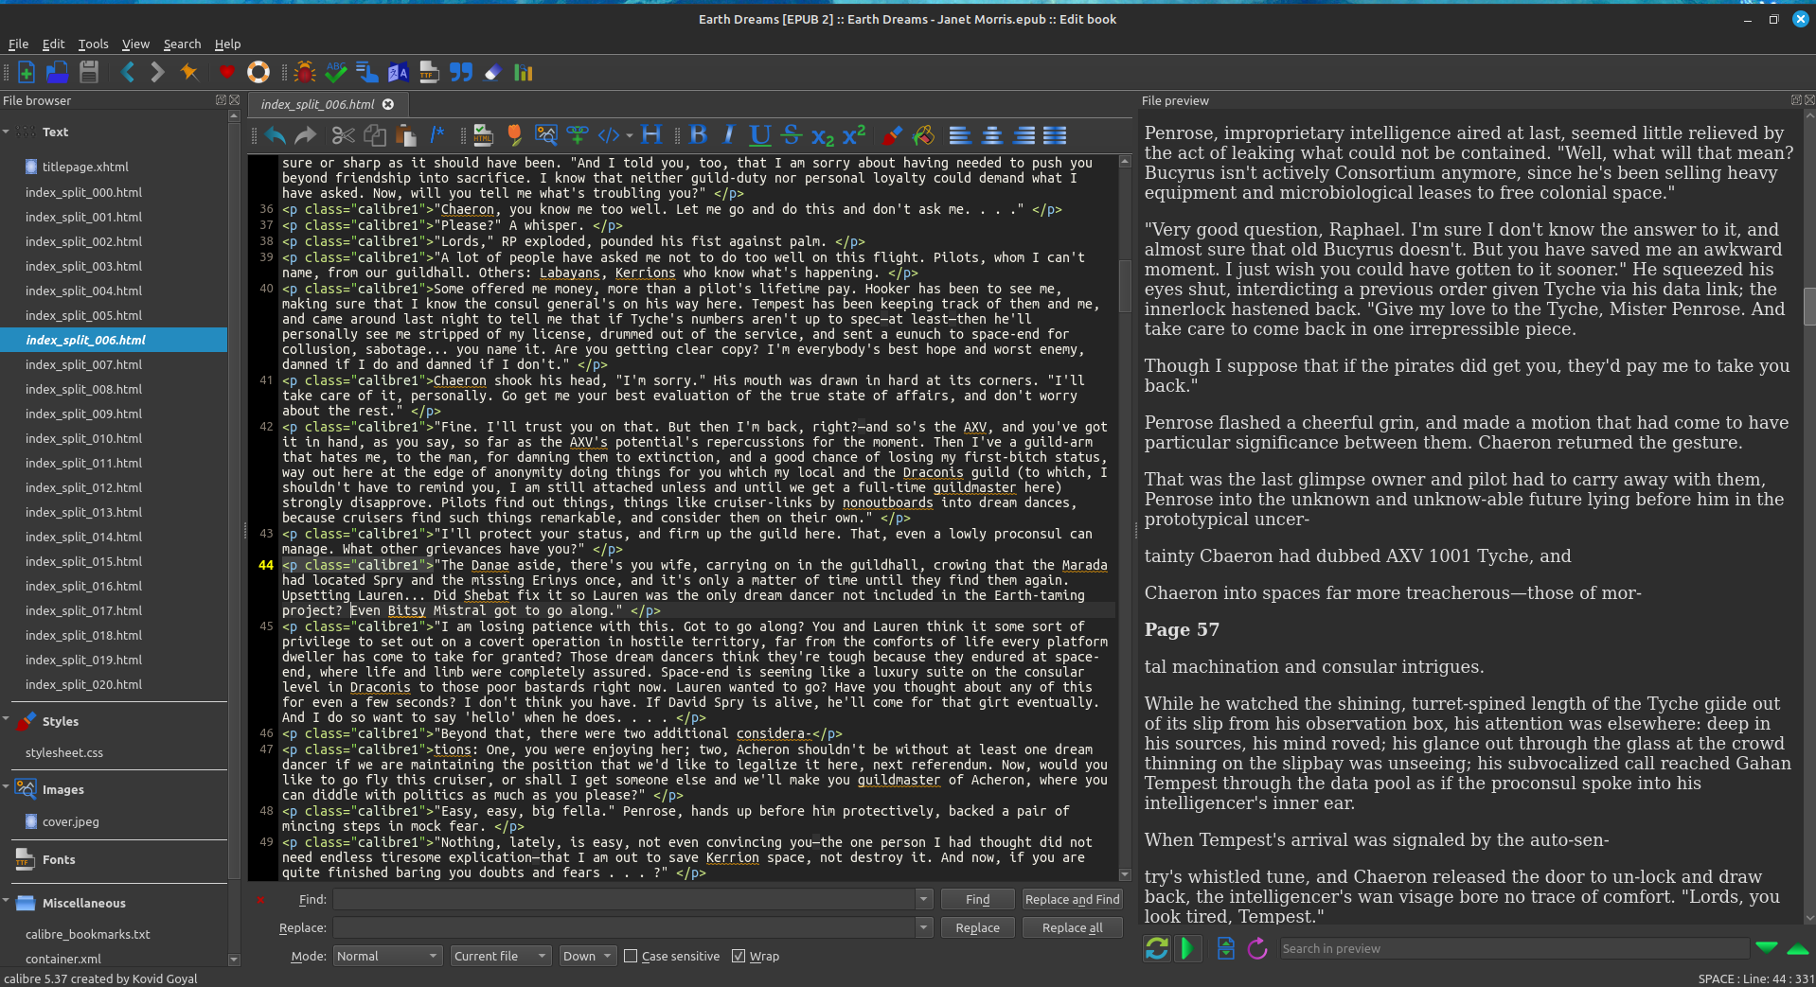Insert hyperlink with the chain link icon
Image resolution: width=1816 pixels, height=987 pixels.
point(578,135)
